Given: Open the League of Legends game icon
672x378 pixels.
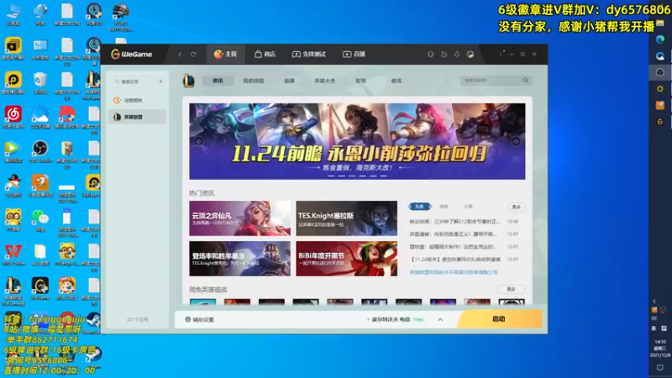Looking at the screenshot, I should tap(188, 81).
